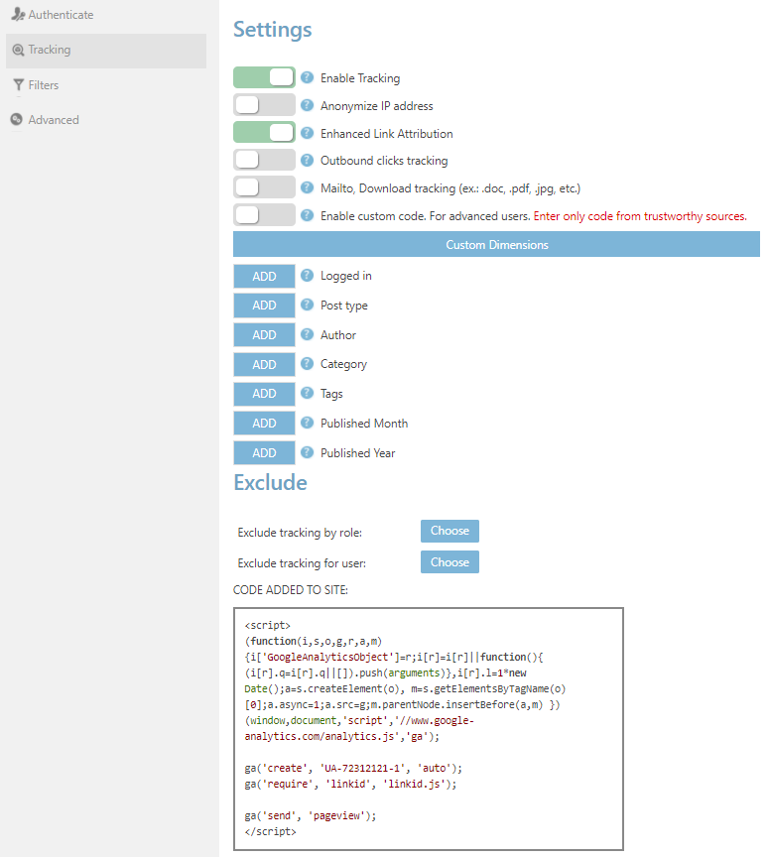Open the help icon beside Category
The height and width of the screenshot is (857, 770).
(308, 363)
